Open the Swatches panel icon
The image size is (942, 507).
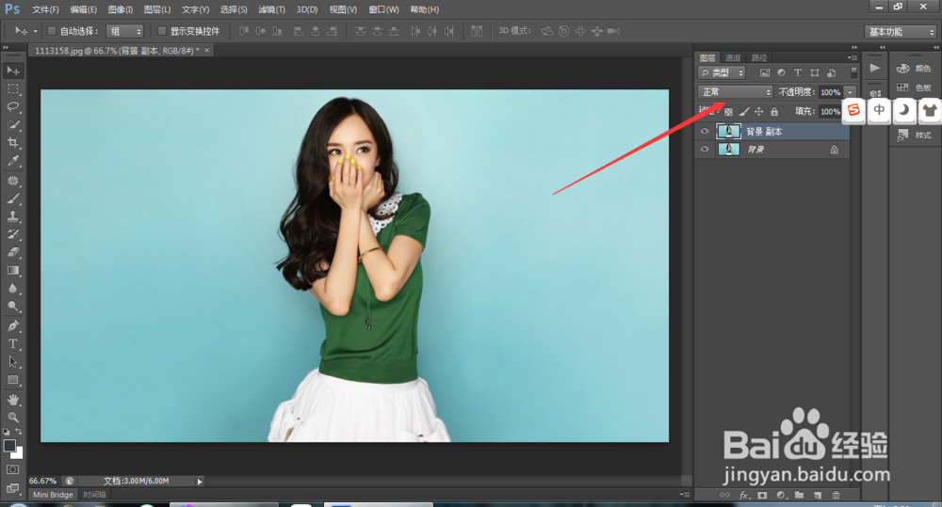click(x=903, y=87)
